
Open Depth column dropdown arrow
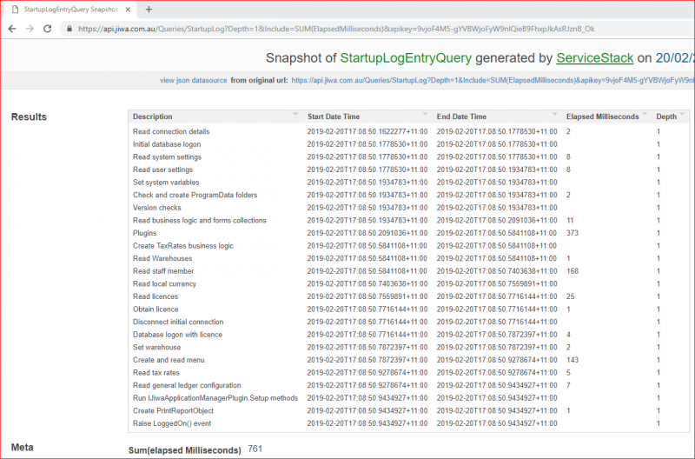684,116
